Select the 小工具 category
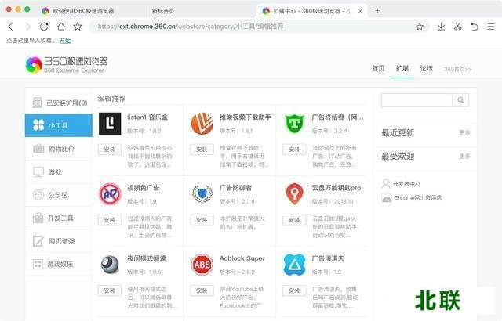This screenshot has width=502, height=321. coord(59,125)
